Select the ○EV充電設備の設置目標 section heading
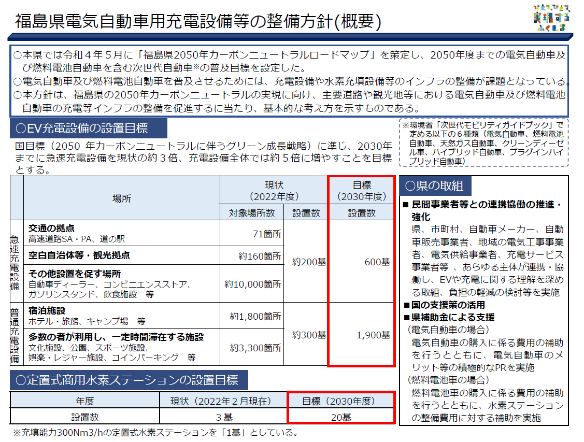Screen dimensions: 584x442 point(89,128)
